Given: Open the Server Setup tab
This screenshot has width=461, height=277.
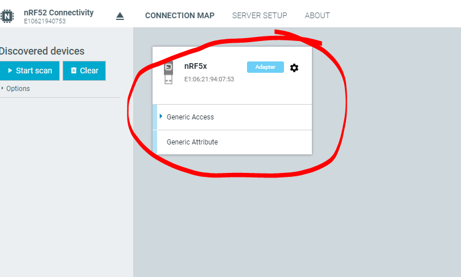Looking at the screenshot, I should (260, 15).
